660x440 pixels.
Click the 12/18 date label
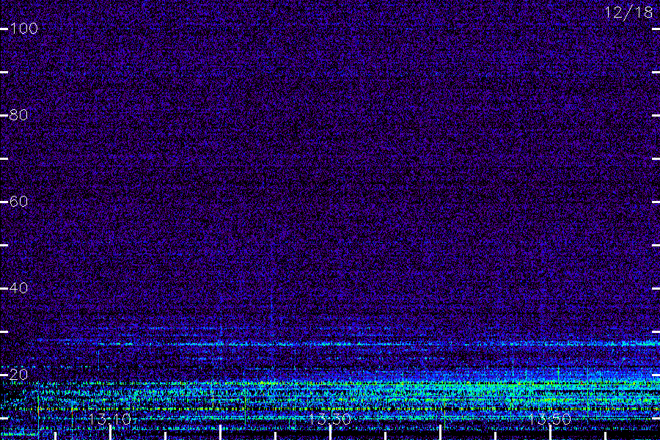click(x=628, y=12)
